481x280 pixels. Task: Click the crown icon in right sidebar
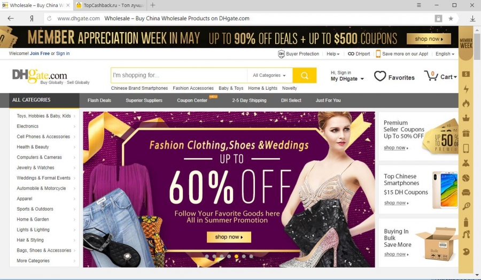pyautogui.click(x=466, y=118)
